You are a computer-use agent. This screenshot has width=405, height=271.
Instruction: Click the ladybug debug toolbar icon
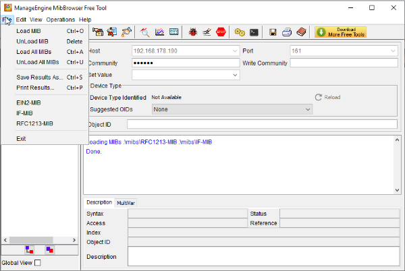pos(192,32)
